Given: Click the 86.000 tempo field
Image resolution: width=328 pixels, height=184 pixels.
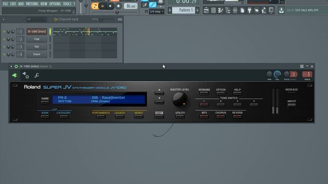Looking at the screenshot, I should coord(131,6).
